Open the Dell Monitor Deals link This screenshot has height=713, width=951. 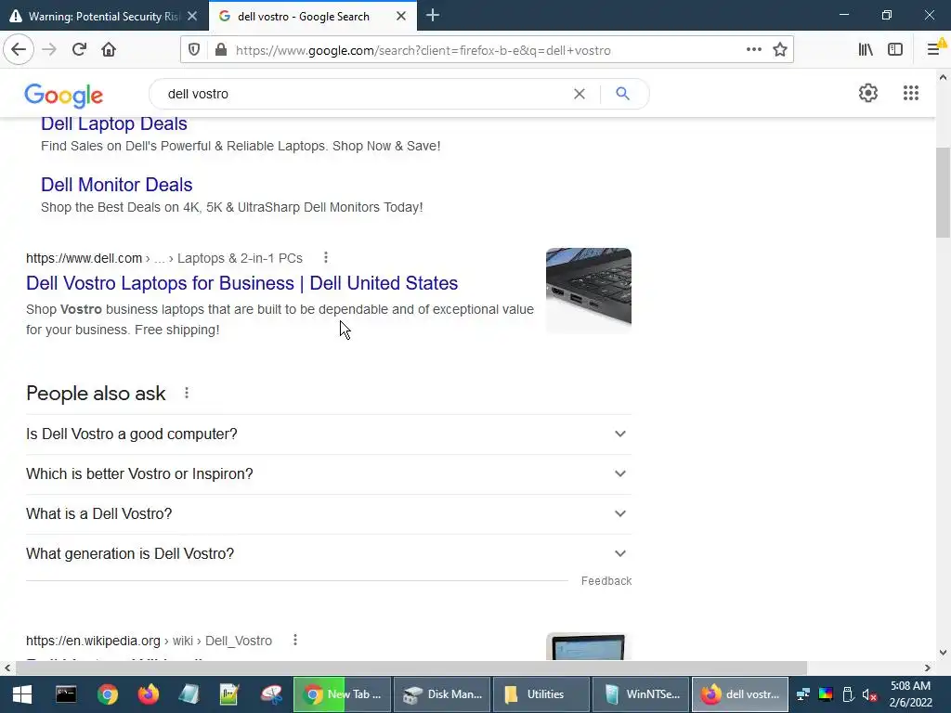[x=116, y=185]
